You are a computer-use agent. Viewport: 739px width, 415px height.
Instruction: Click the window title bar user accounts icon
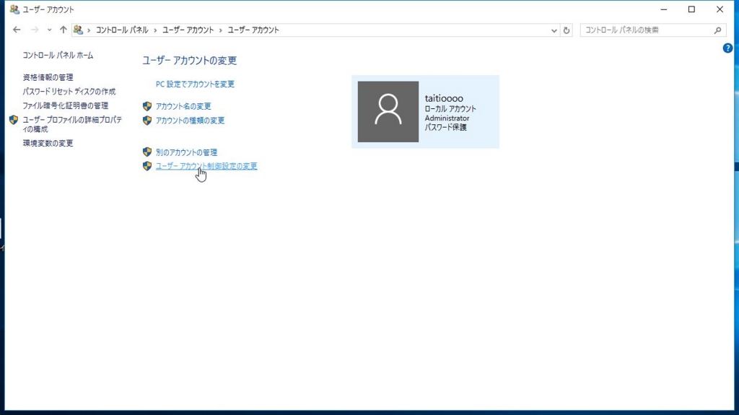pyautogui.click(x=14, y=9)
